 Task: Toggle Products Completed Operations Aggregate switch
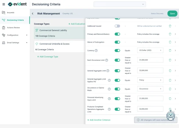click(117, 109)
